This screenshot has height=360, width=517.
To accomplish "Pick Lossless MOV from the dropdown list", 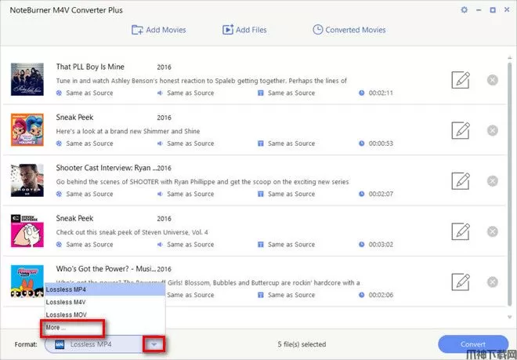I will point(66,315).
